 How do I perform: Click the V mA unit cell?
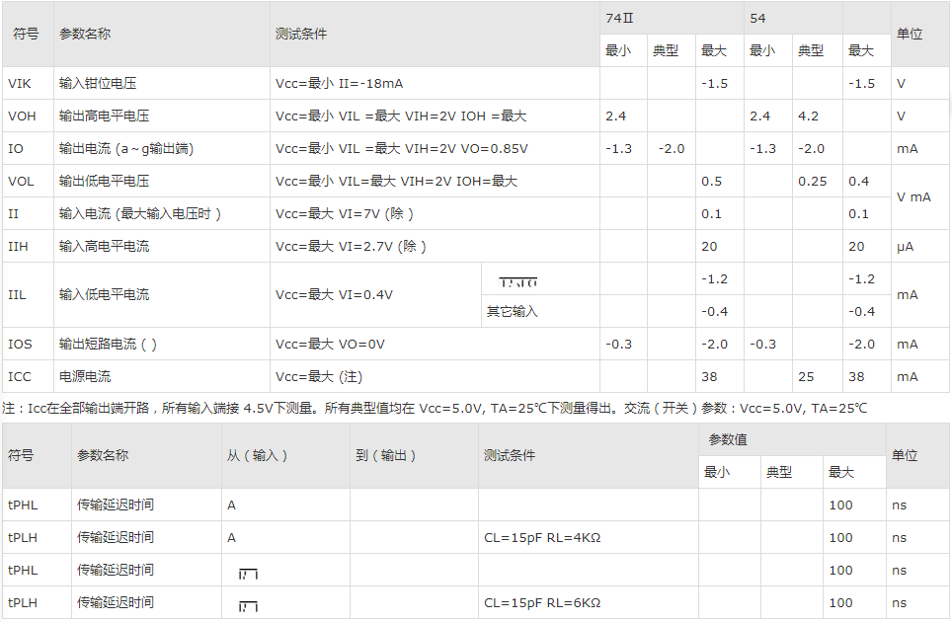click(913, 197)
